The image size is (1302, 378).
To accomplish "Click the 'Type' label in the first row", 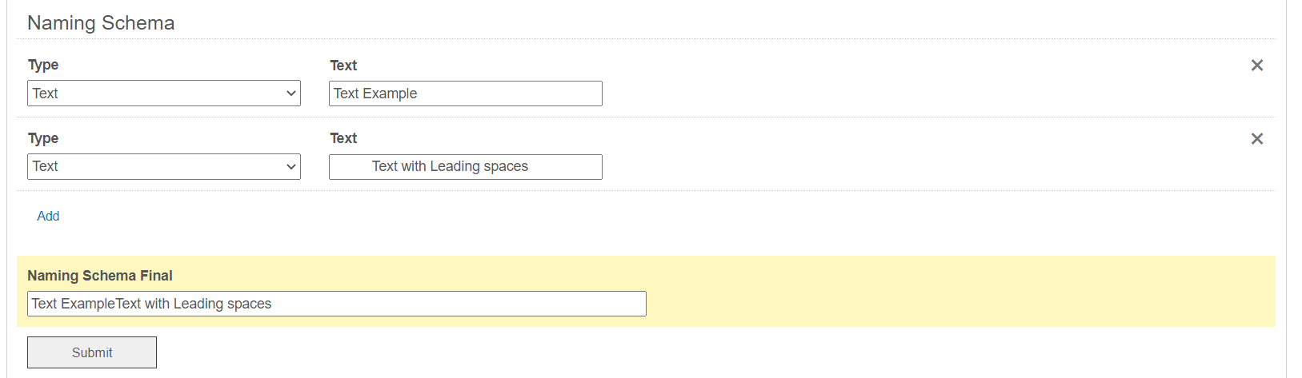I will [43, 65].
